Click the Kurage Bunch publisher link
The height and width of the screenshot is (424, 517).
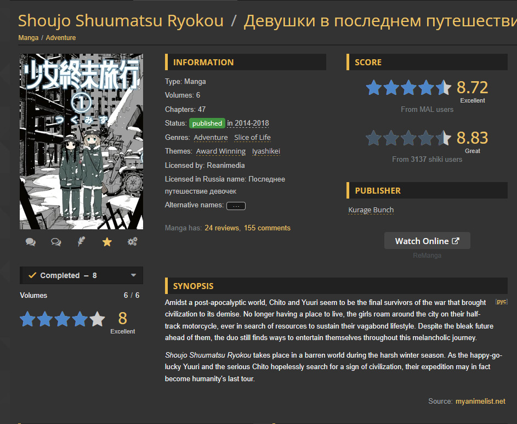371,210
